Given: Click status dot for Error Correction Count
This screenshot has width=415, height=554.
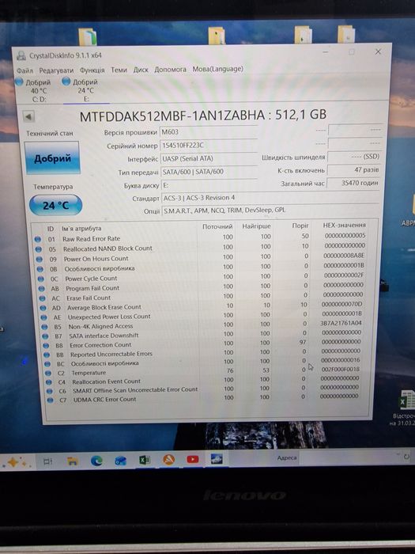Looking at the screenshot, I should 46,346.
